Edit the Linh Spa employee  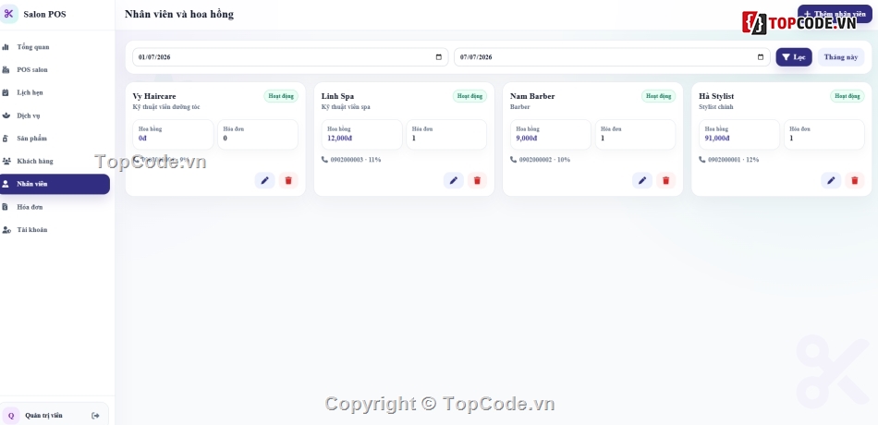tap(454, 180)
